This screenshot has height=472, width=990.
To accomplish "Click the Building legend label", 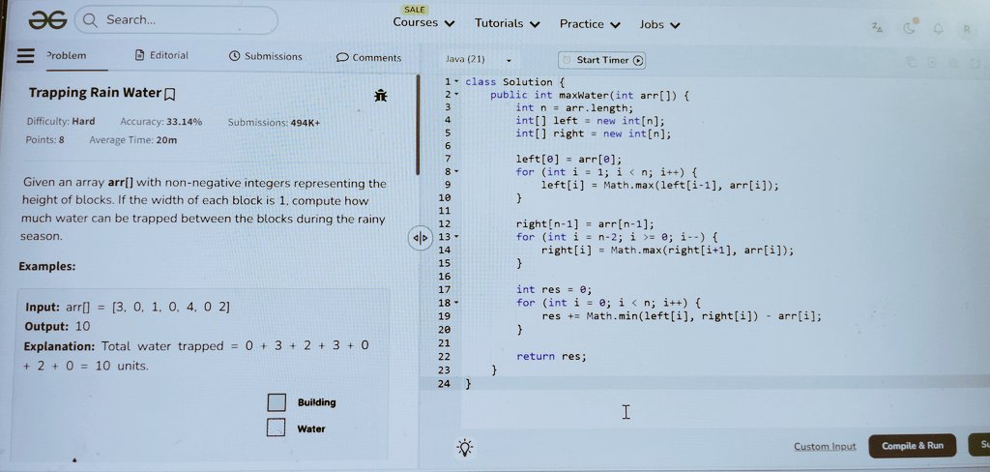I will click(316, 402).
